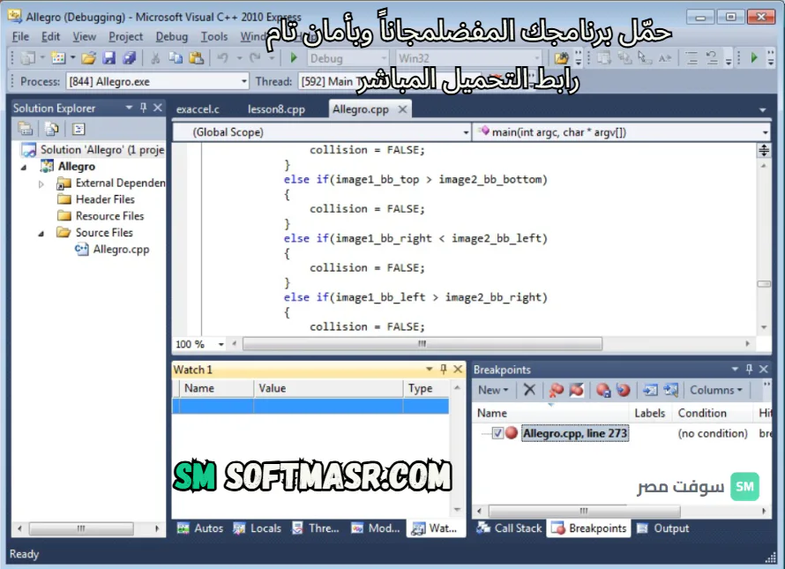Click the editor horizontal scrollbar thumb
Screen dimensions: 785x569
click(x=422, y=343)
